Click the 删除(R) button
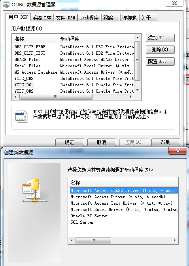 pos(160,49)
